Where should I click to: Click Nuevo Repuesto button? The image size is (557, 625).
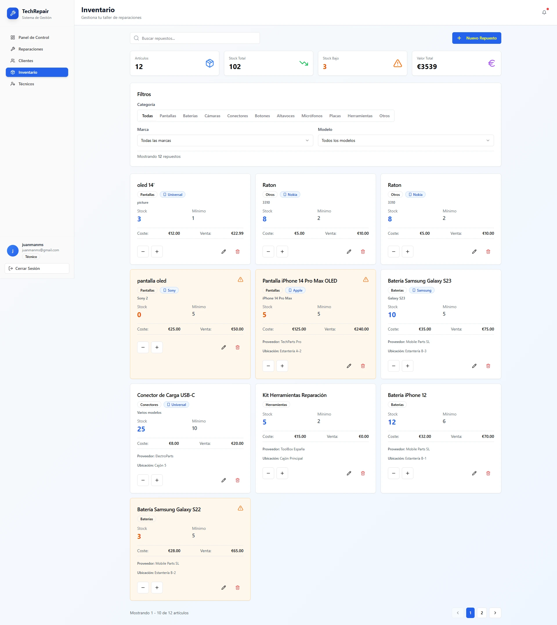click(477, 38)
